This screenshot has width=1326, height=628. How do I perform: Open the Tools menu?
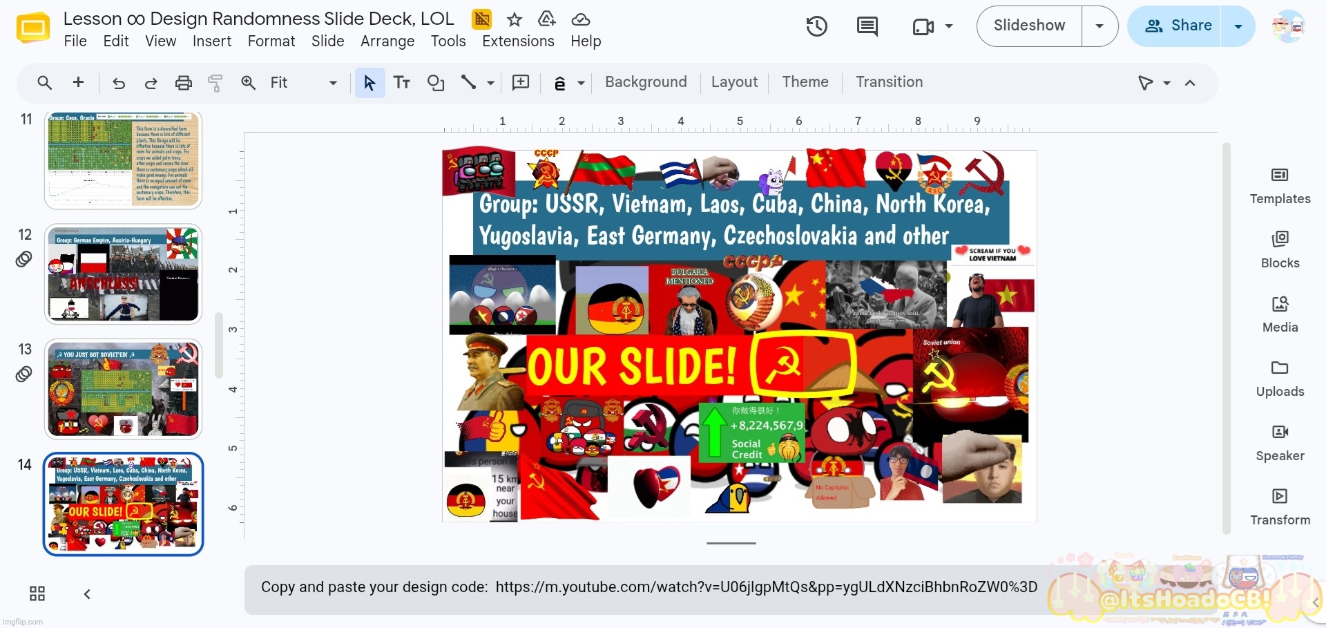point(448,41)
